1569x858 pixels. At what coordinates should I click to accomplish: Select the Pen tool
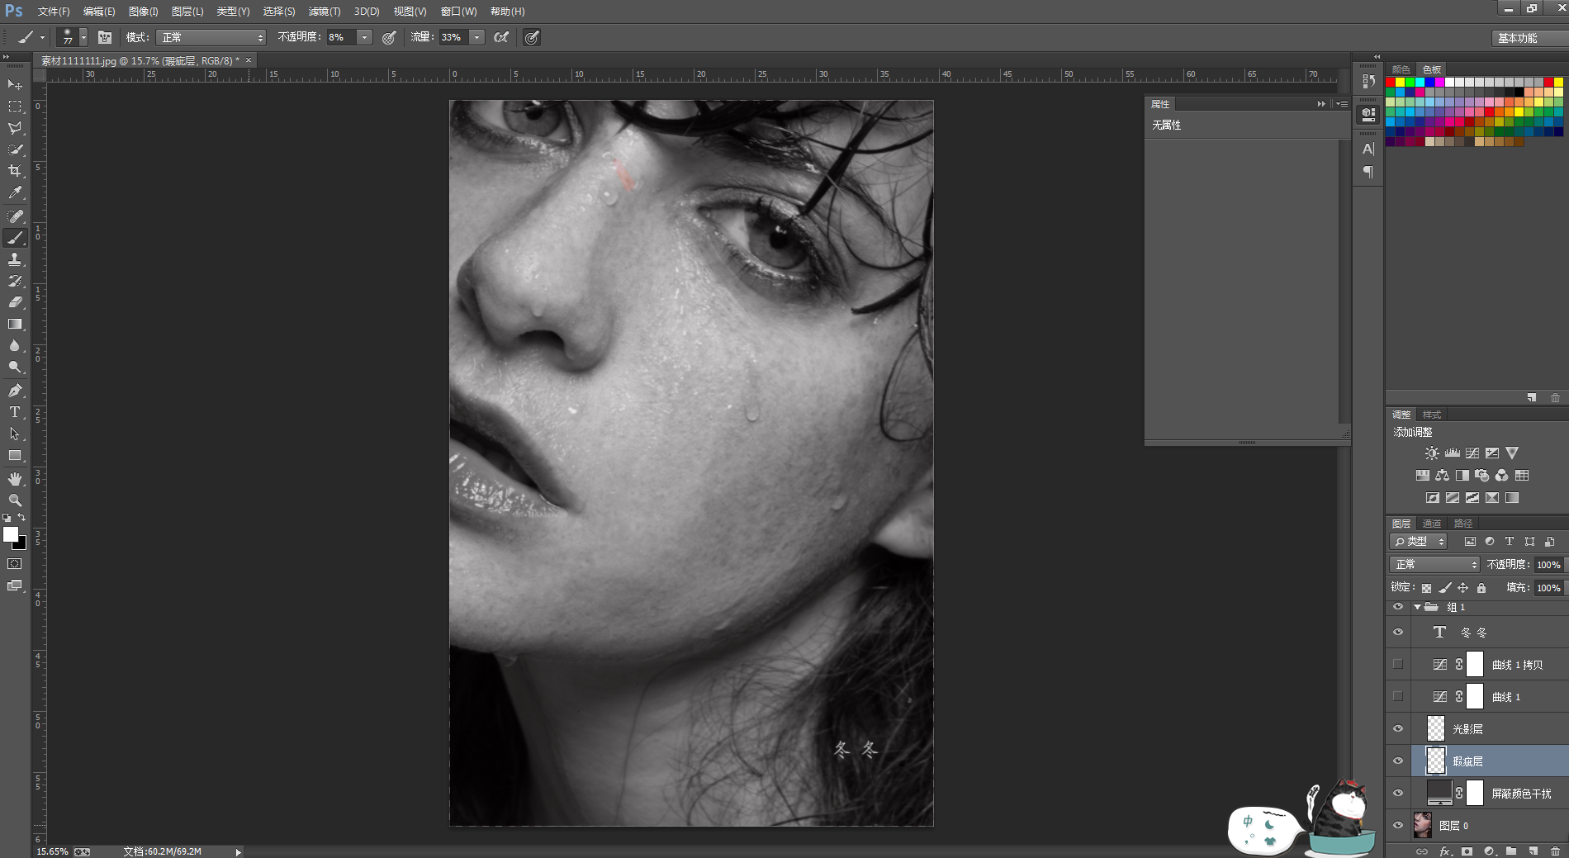coord(15,391)
